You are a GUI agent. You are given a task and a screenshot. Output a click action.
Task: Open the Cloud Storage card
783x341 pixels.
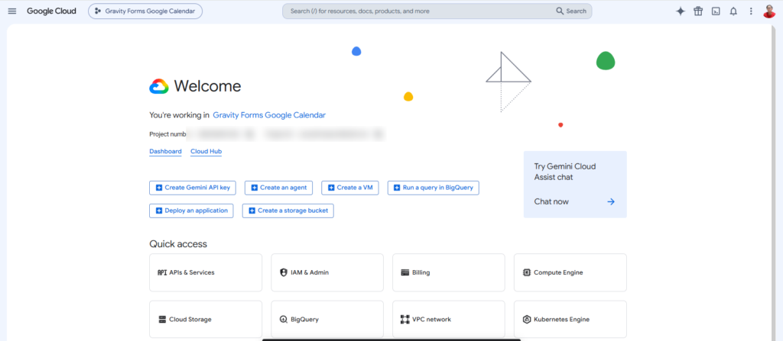point(206,320)
